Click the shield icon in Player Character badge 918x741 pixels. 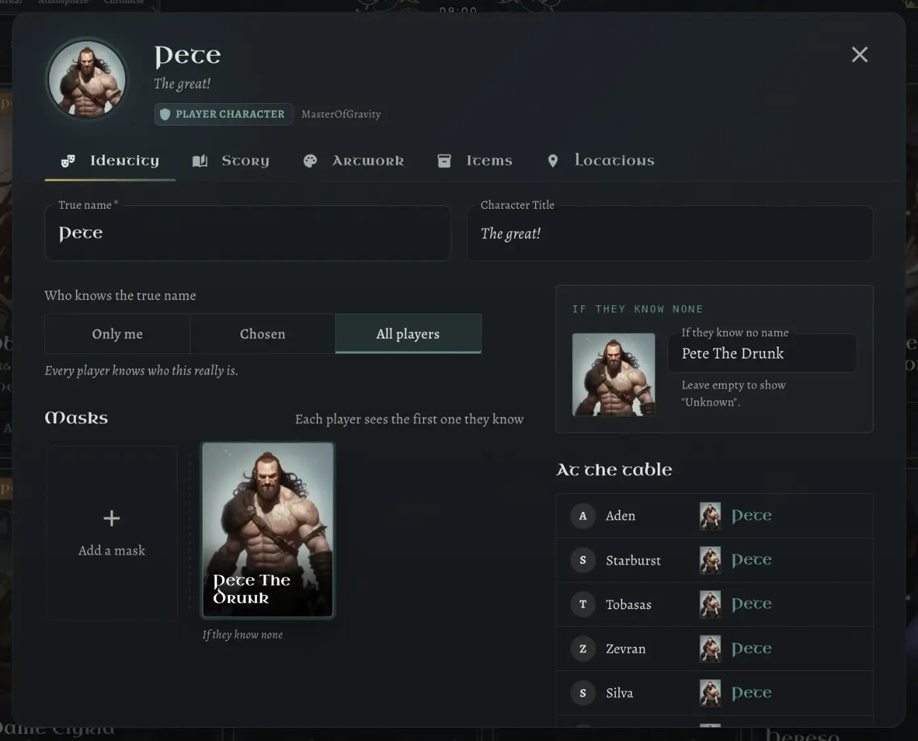point(165,114)
